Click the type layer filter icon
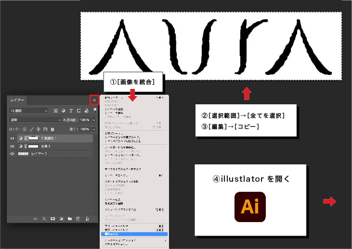This screenshot has width=352, height=249. [x=71, y=111]
